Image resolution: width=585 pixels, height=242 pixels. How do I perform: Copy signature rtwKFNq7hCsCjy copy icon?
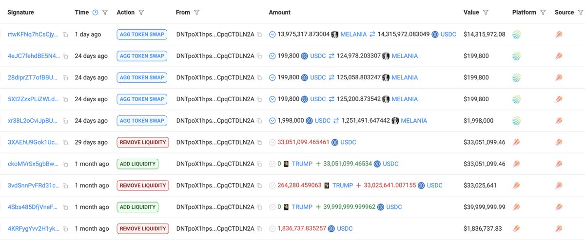coord(65,35)
